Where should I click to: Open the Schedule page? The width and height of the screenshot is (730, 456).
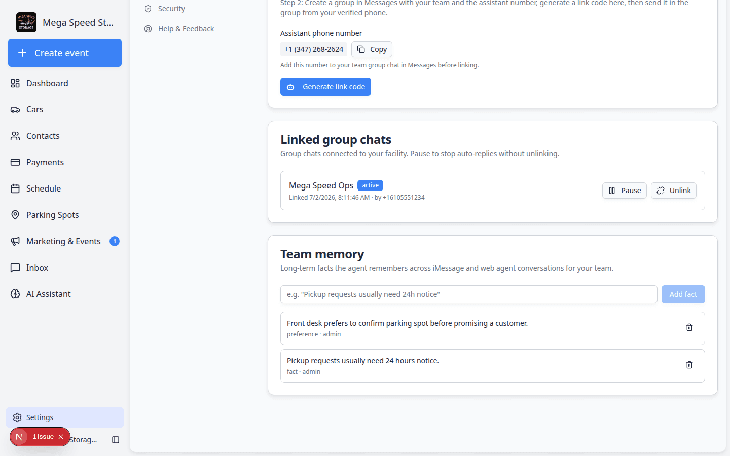[65, 188]
